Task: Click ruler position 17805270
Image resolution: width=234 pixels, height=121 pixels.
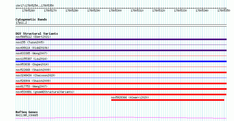Action: (50, 10)
